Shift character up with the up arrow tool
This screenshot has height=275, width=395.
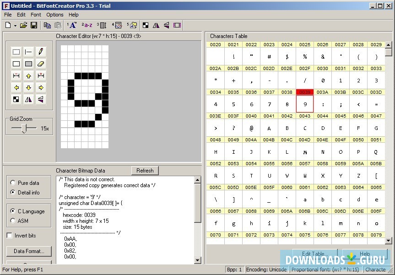28,75
